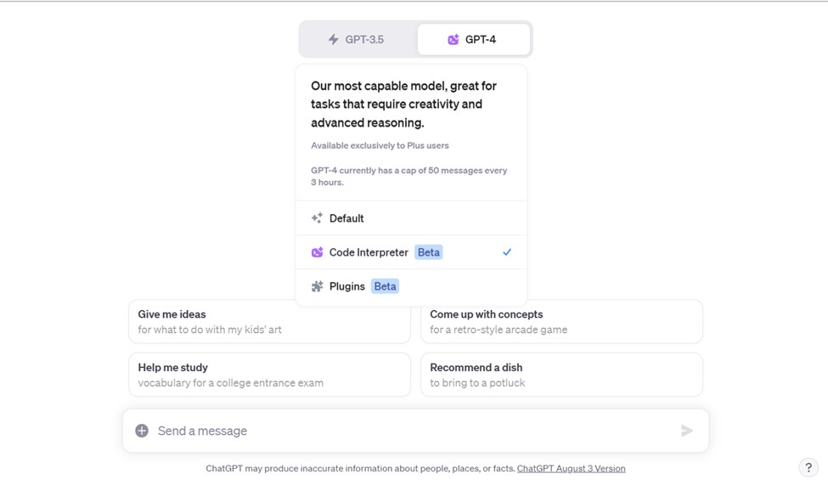
Task: Select the "Help me study" suggestion card
Action: (269, 375)
